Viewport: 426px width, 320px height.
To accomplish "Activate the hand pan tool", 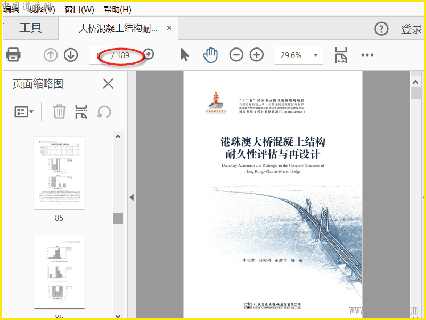I will click(x=210, y=55).
